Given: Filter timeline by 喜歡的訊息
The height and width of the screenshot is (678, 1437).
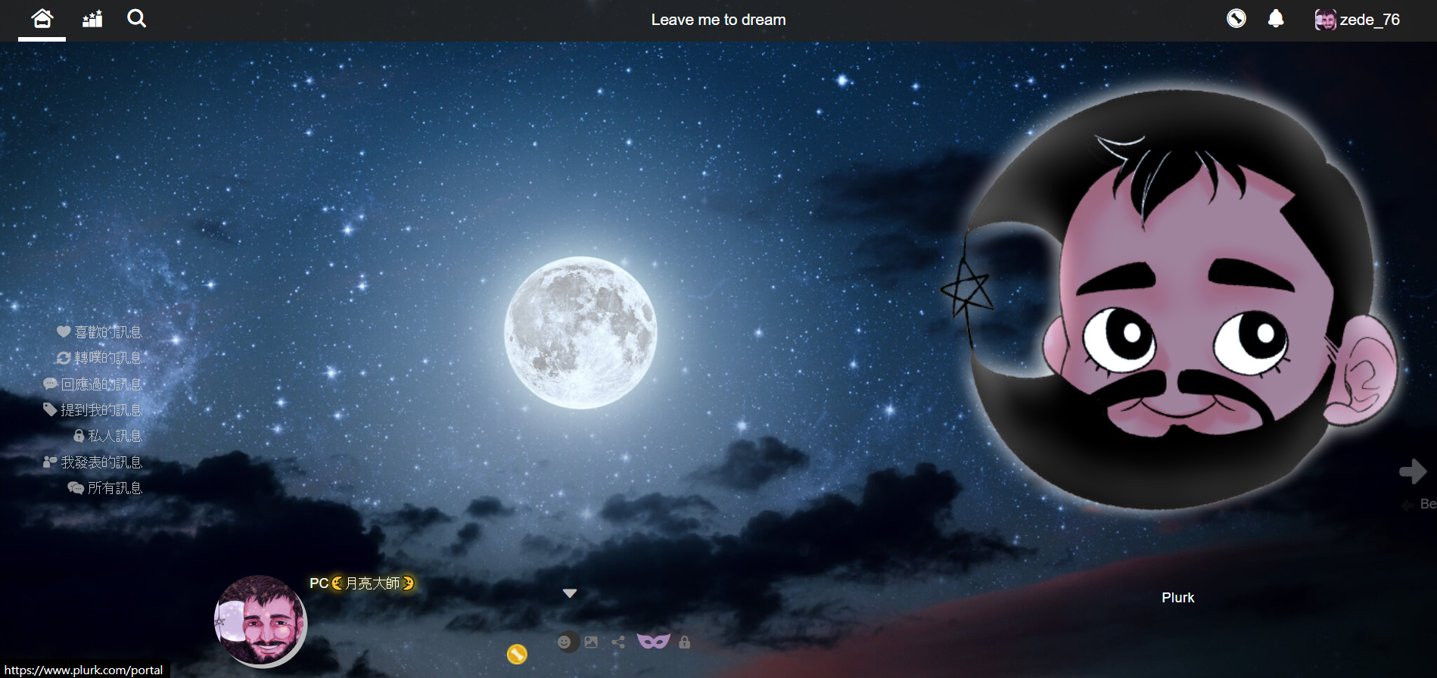Looking at the screenshot, I should (x=100, y=332).
